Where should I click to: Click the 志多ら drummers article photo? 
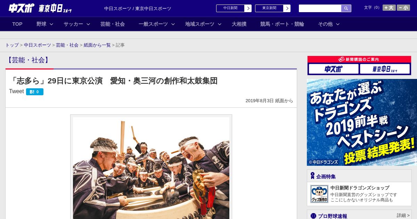tap(151, 168)
